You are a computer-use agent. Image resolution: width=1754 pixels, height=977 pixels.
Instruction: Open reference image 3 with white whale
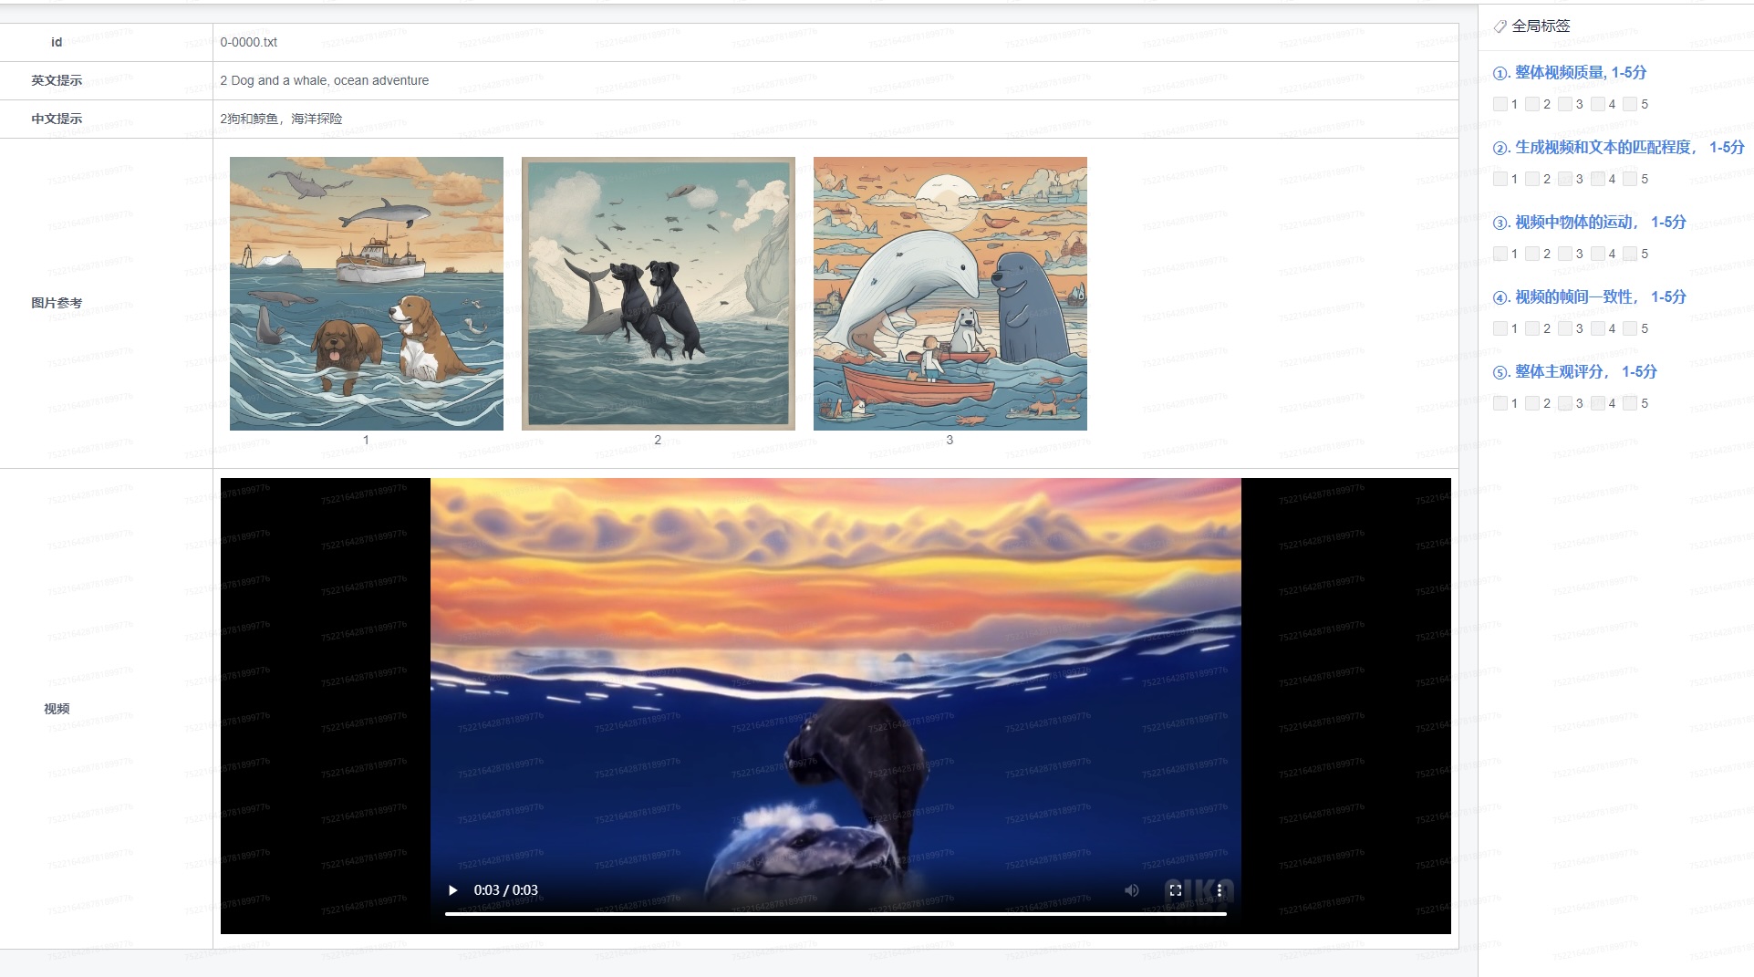pyautogui.click(x=950, y=294)
